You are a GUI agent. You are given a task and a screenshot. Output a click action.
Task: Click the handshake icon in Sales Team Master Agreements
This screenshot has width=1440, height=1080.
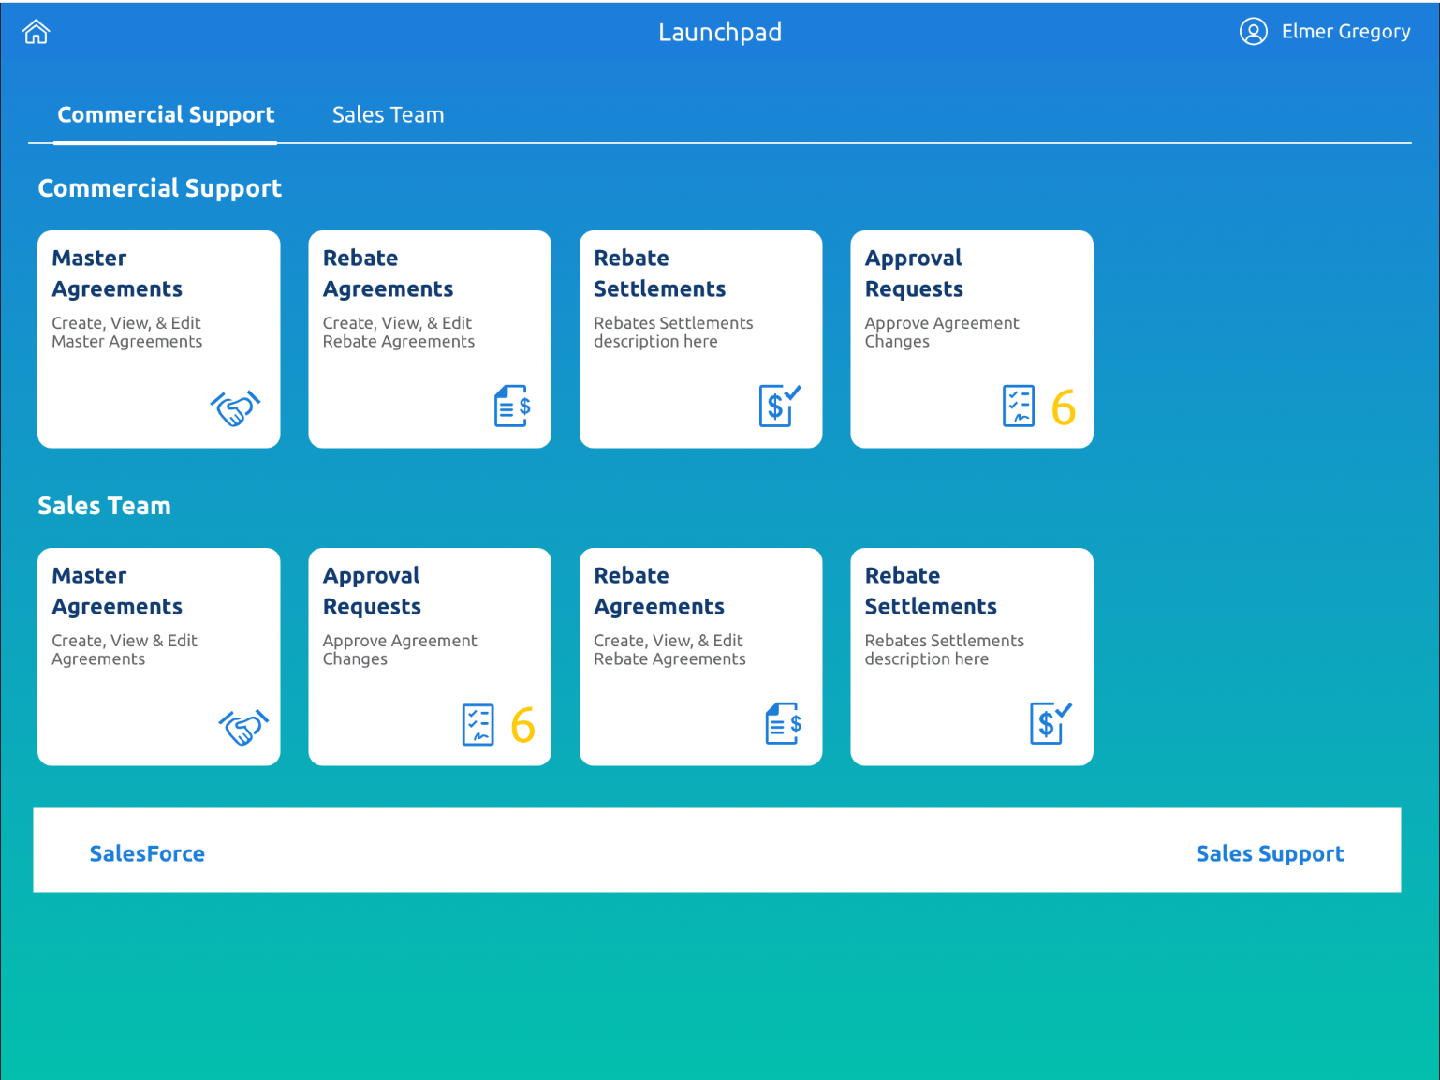click(243, 727)
